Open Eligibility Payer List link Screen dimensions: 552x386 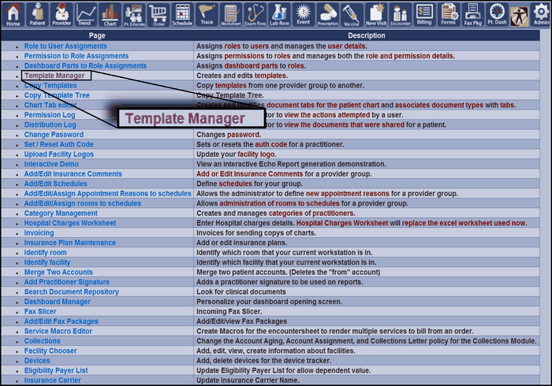(x=56, y=371)
